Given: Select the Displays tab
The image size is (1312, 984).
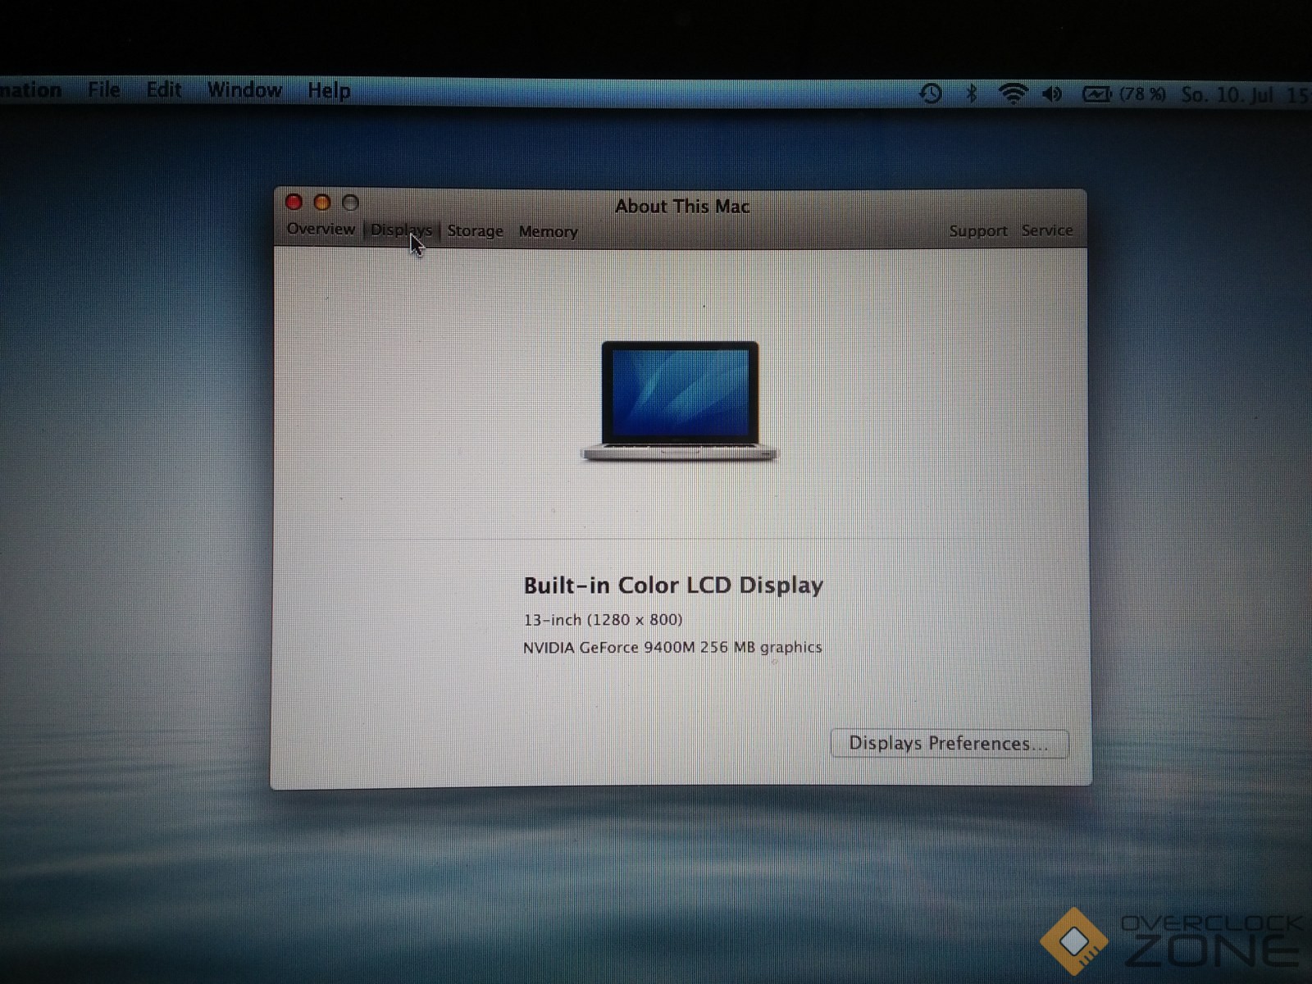Looking at the screenshot, I should click(x=401, y=230).
